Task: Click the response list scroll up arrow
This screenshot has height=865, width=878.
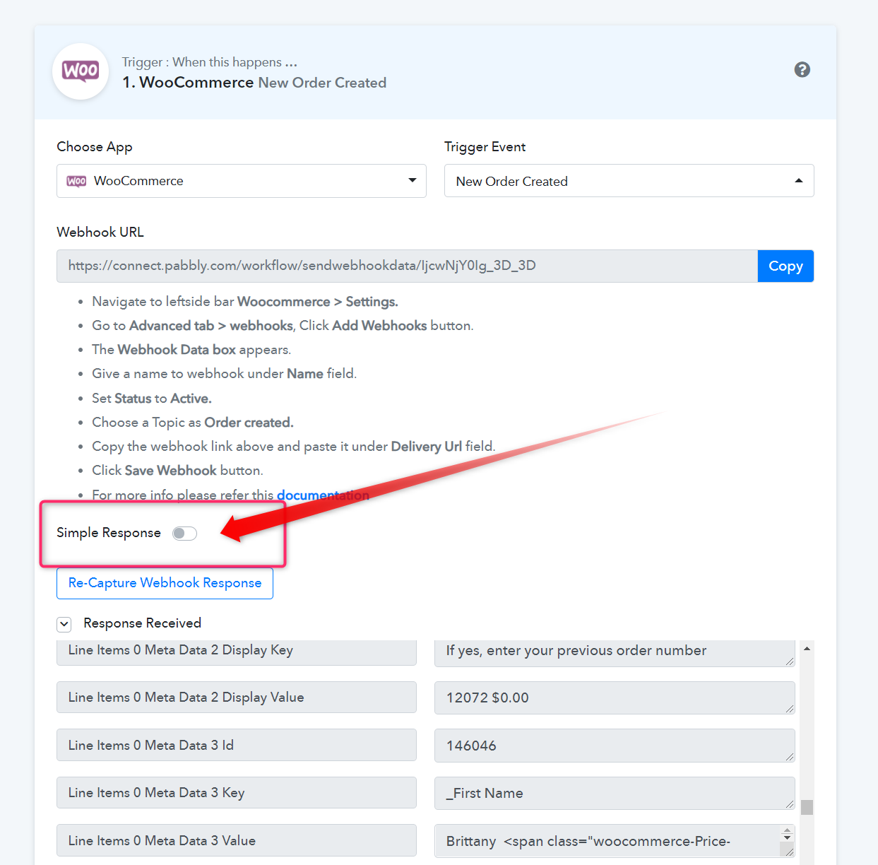Action: tap(807, 648)
